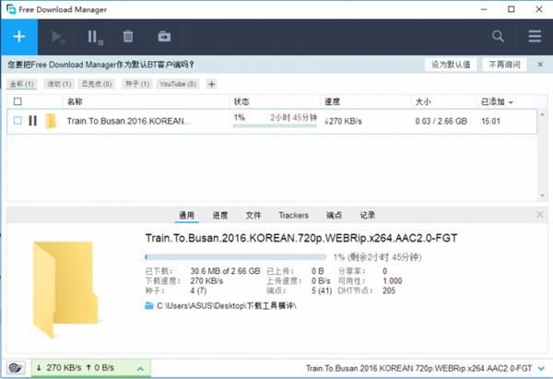
Task: Open the 进度 details tab
Action: tap(220, 215)
